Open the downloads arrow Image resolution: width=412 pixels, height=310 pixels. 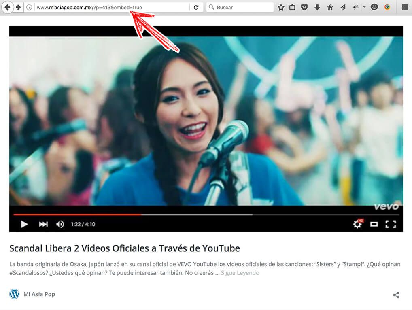click(x=317, y=7)
